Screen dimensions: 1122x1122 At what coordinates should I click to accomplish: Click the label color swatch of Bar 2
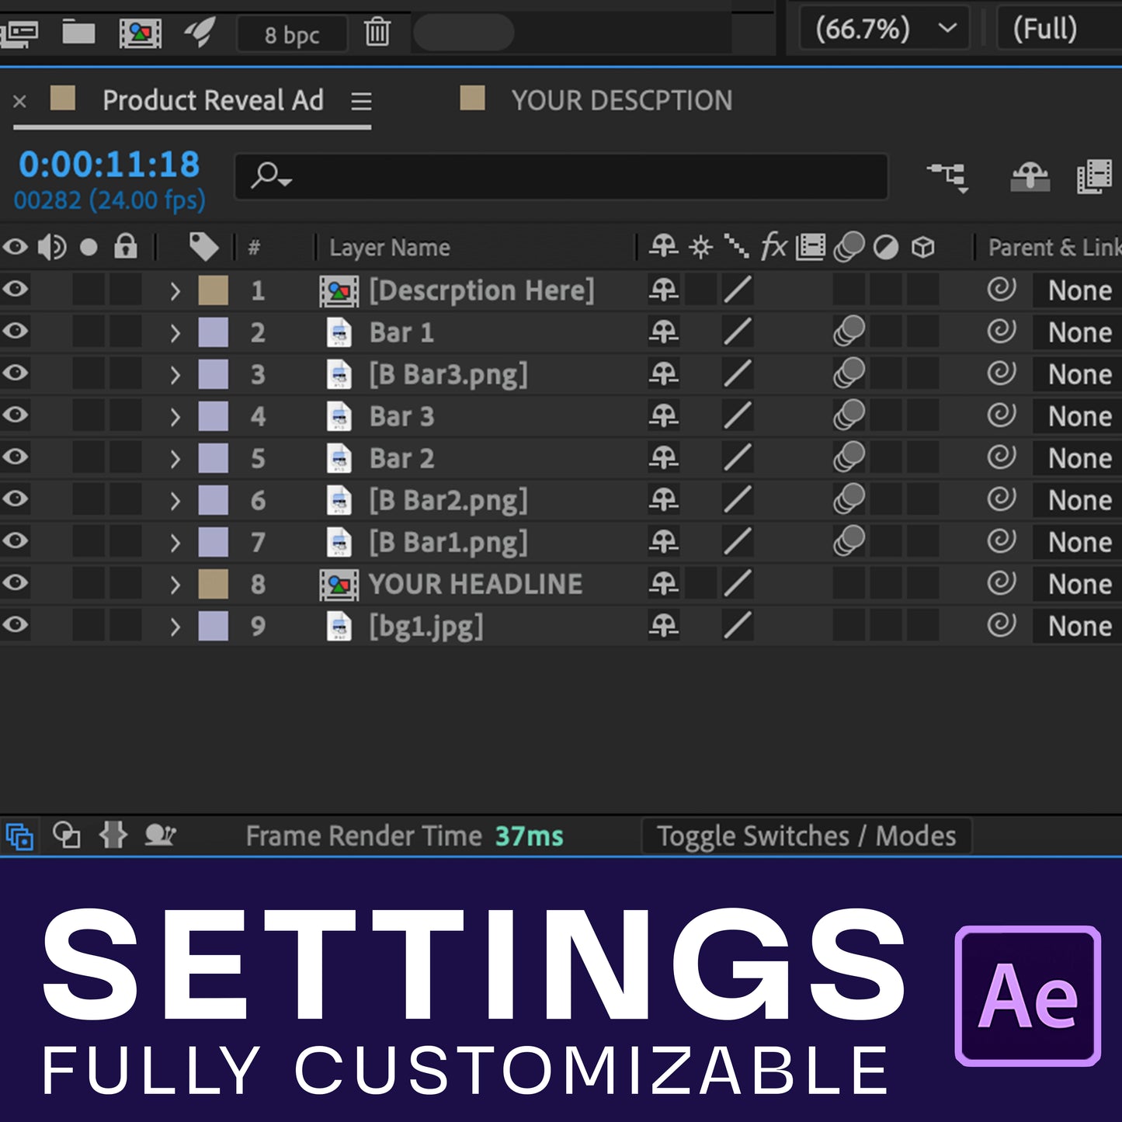[213, 458]
